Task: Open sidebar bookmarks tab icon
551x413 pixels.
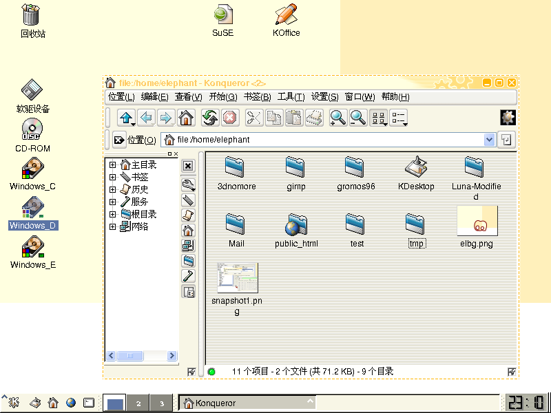Action: (x=188, y=200)
